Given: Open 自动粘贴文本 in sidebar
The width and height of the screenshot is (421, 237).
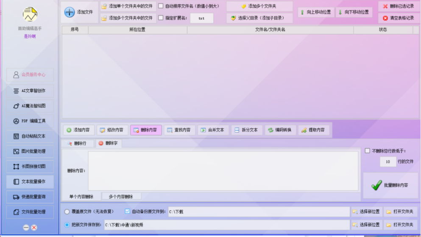Looking at the screenshot, I should [30, 136].
